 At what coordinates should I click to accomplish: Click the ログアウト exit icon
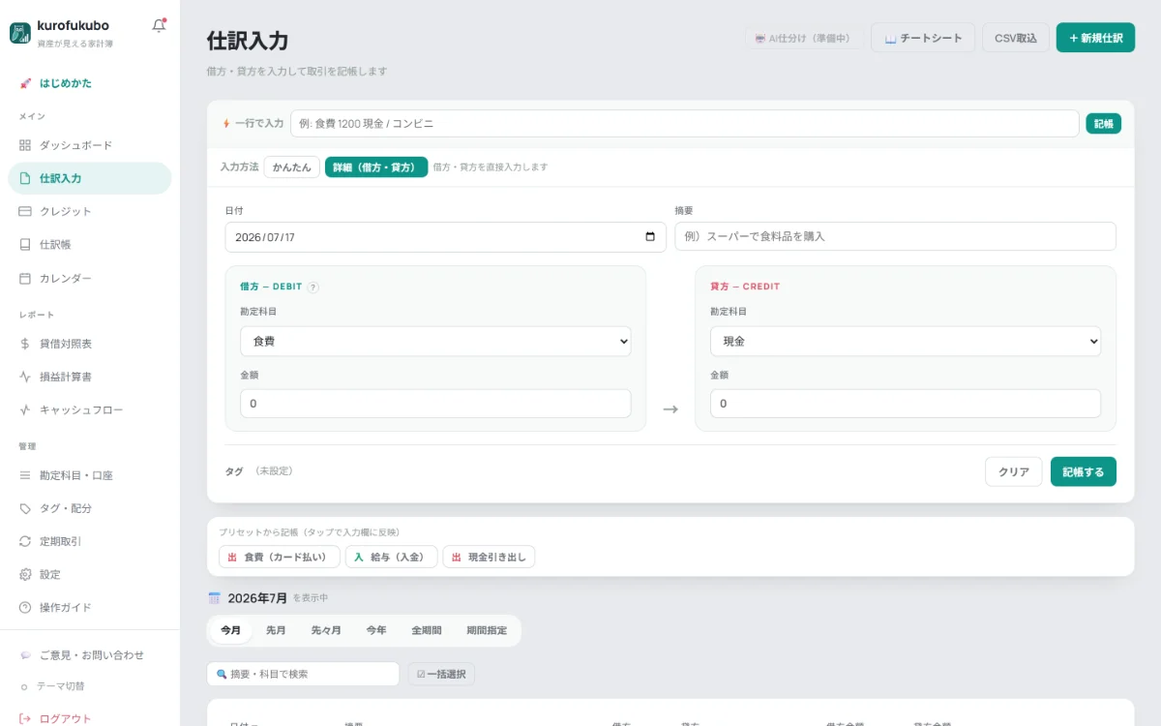[x=25, y=718]
